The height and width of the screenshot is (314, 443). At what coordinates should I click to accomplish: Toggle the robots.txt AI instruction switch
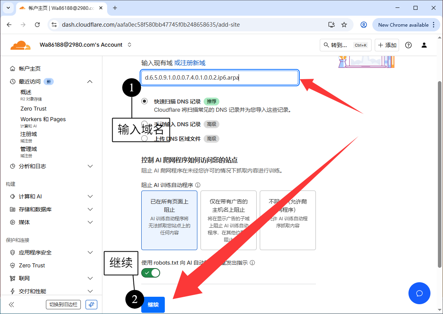pyautogui.click(x=151, y=273)
